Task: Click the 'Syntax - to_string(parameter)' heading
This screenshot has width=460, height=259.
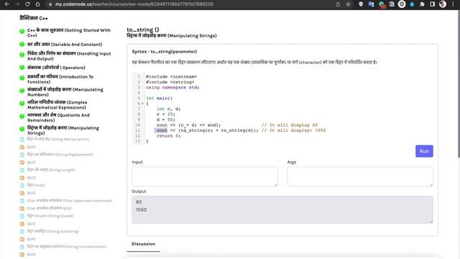Action: pos(165,52)
